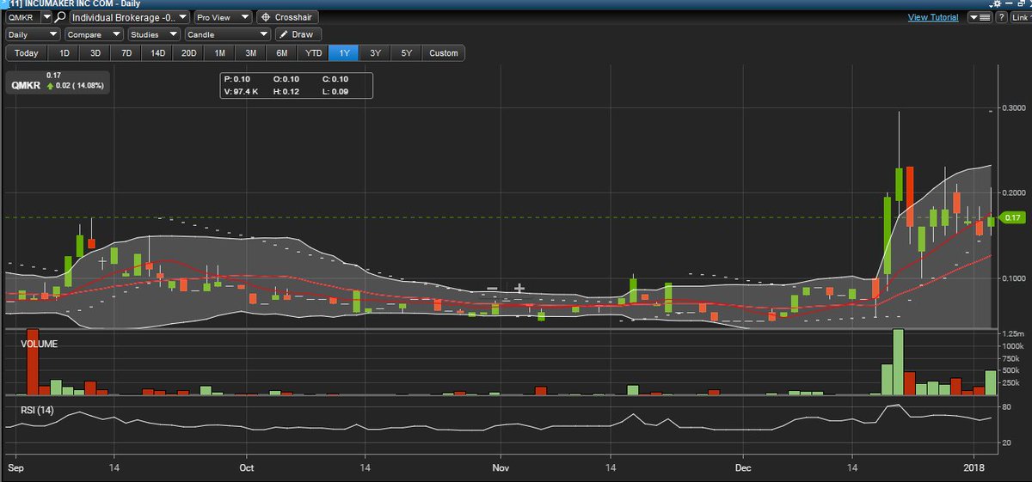The image size is (1032, 482).
Task: Click the OHLC data tooltip box
Action: (x=297, y=84)
